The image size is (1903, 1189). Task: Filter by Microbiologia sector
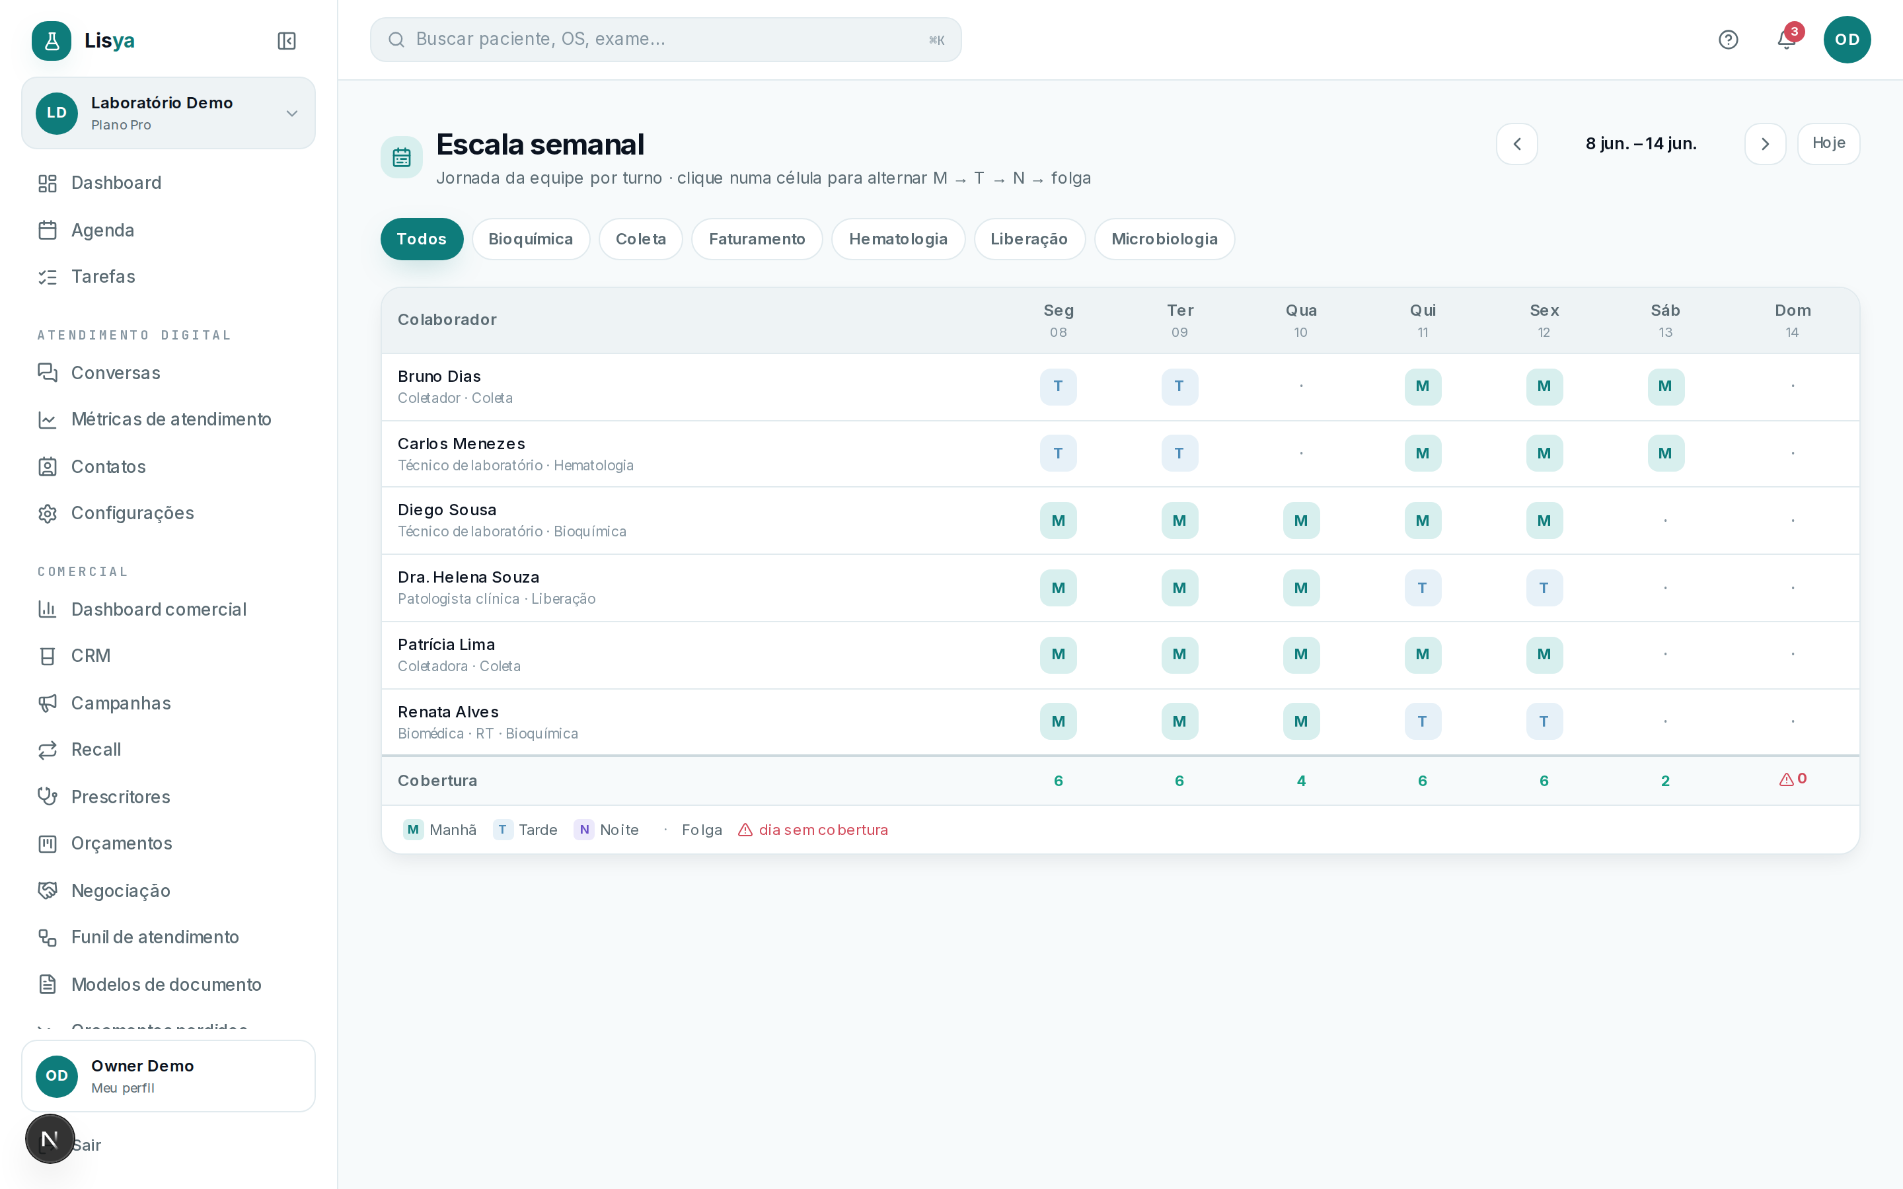(x=1164, y=239)
